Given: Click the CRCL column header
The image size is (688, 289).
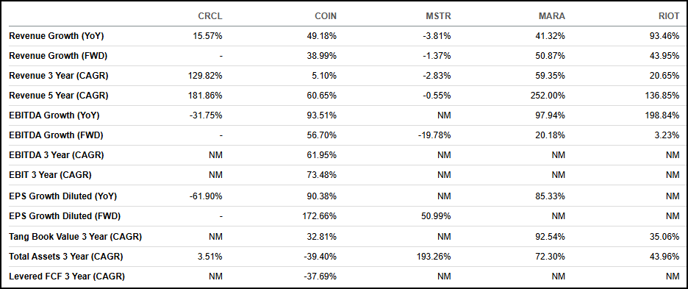Looking at the screenshot, I should click(x=210, y=16).
